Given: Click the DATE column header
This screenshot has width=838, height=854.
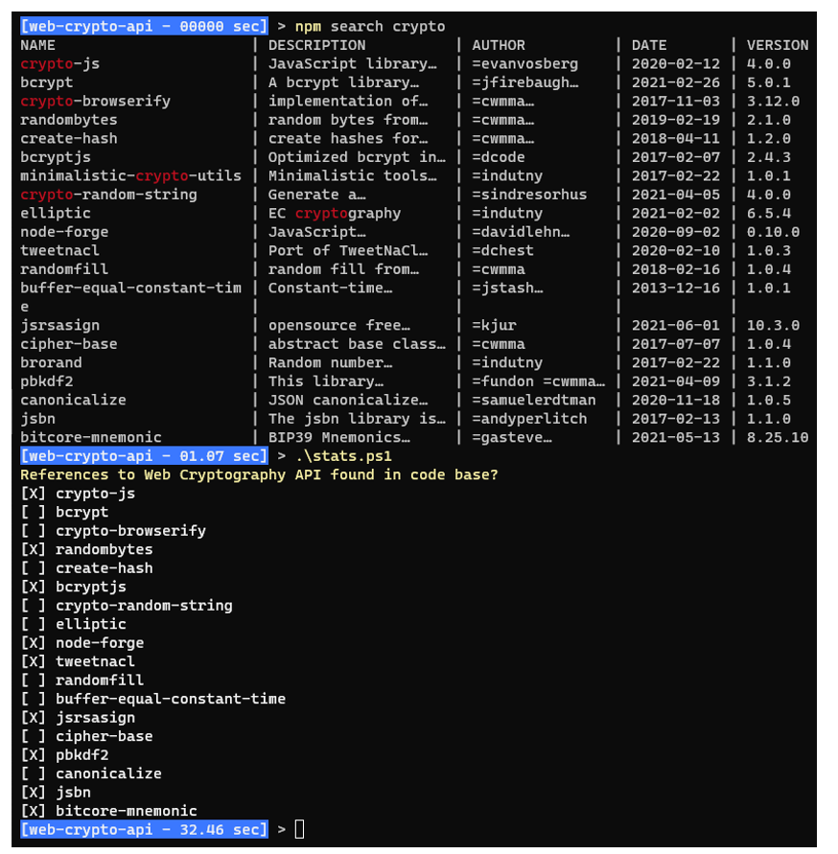Looking at the screenshot, I should coord(648,45).
